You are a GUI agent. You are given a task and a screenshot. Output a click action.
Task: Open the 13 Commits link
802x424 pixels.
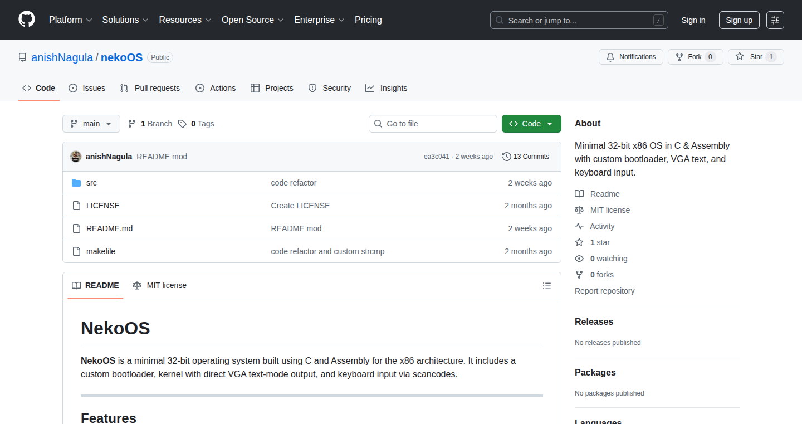526,157
